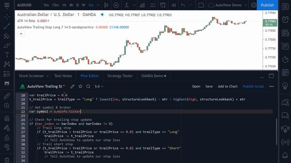Start bar replay mode
Image resolution: width=291 pixels, height=163 pixels.
(174, 5)
